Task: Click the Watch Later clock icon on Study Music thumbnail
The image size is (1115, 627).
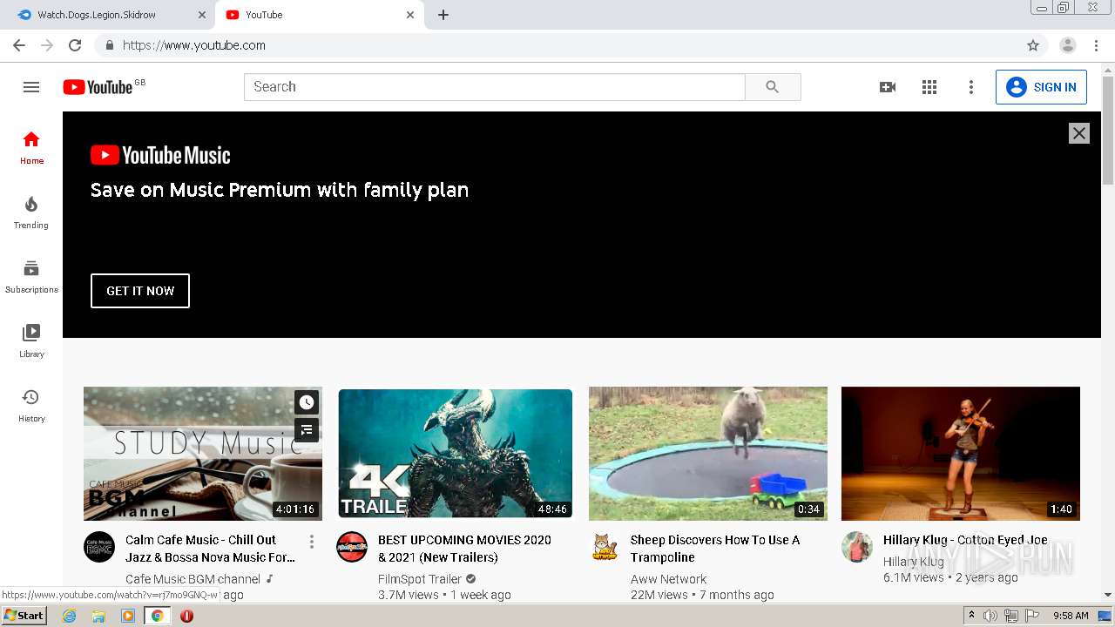Action: tap(306, 401)
